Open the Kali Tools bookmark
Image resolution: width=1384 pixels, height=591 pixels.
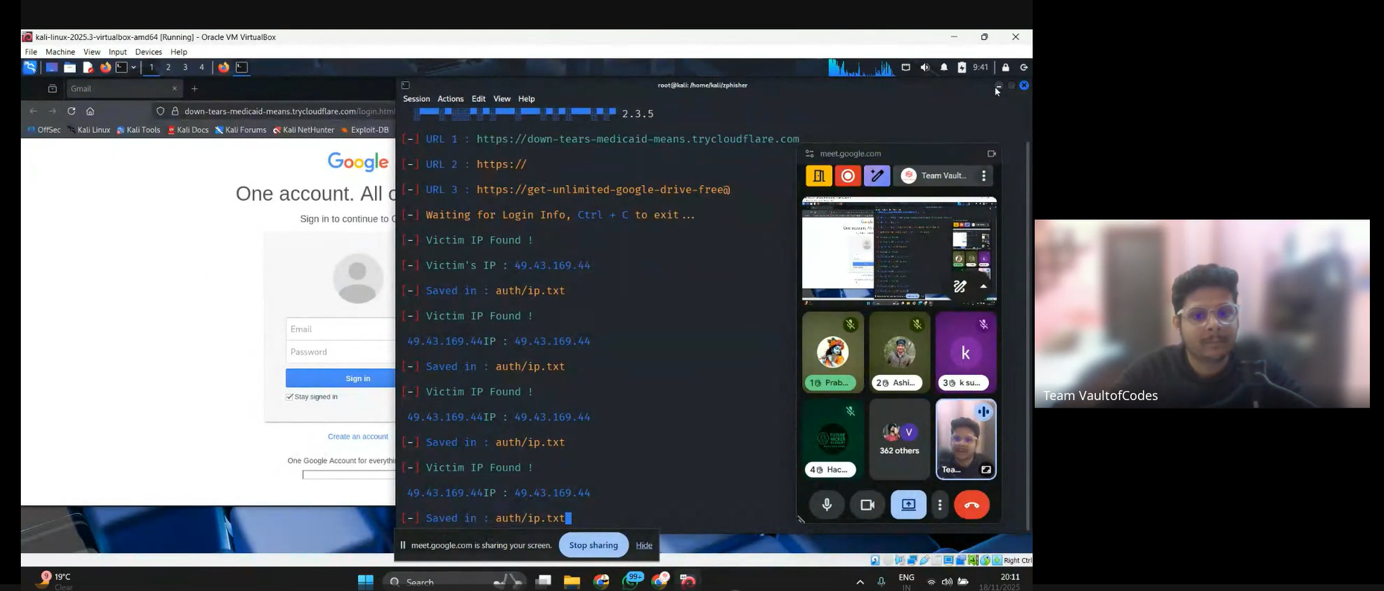click(x=138, y=130)
